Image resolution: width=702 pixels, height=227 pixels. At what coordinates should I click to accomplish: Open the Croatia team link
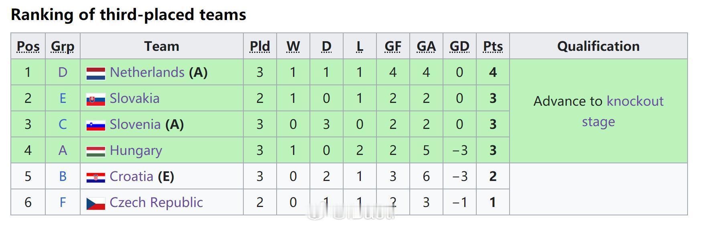131,177
